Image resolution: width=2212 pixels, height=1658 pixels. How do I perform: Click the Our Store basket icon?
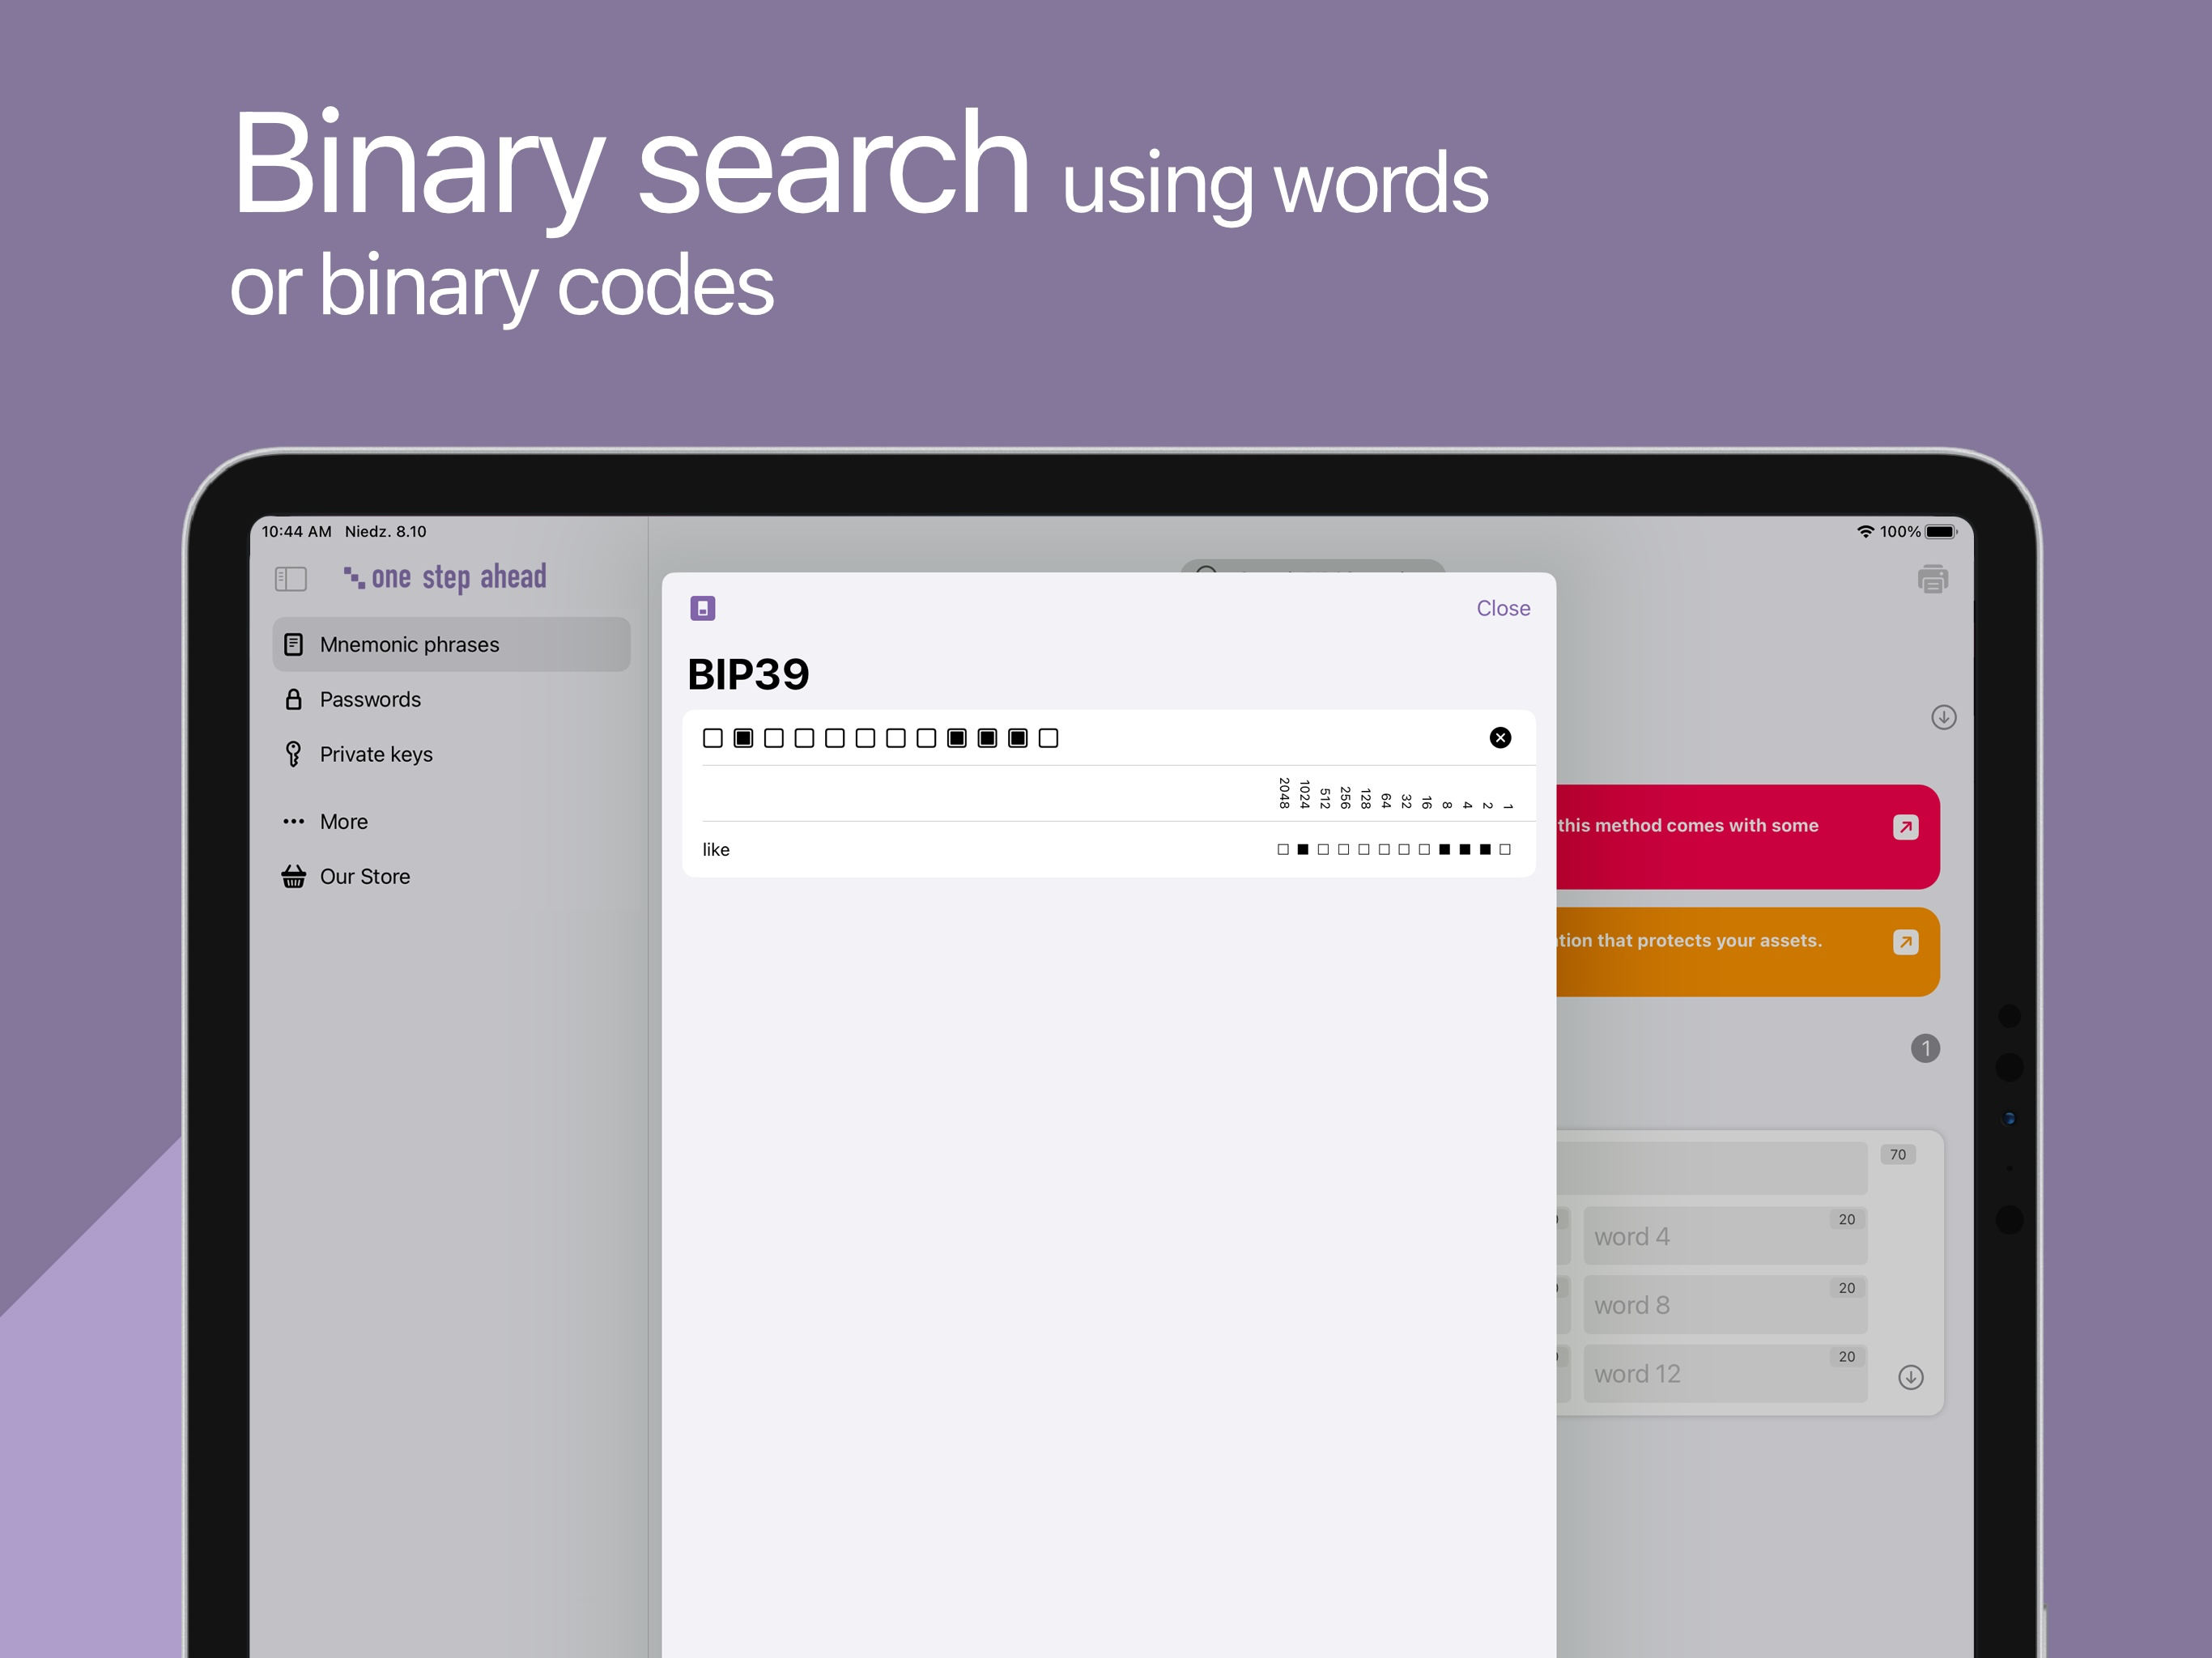293,876
